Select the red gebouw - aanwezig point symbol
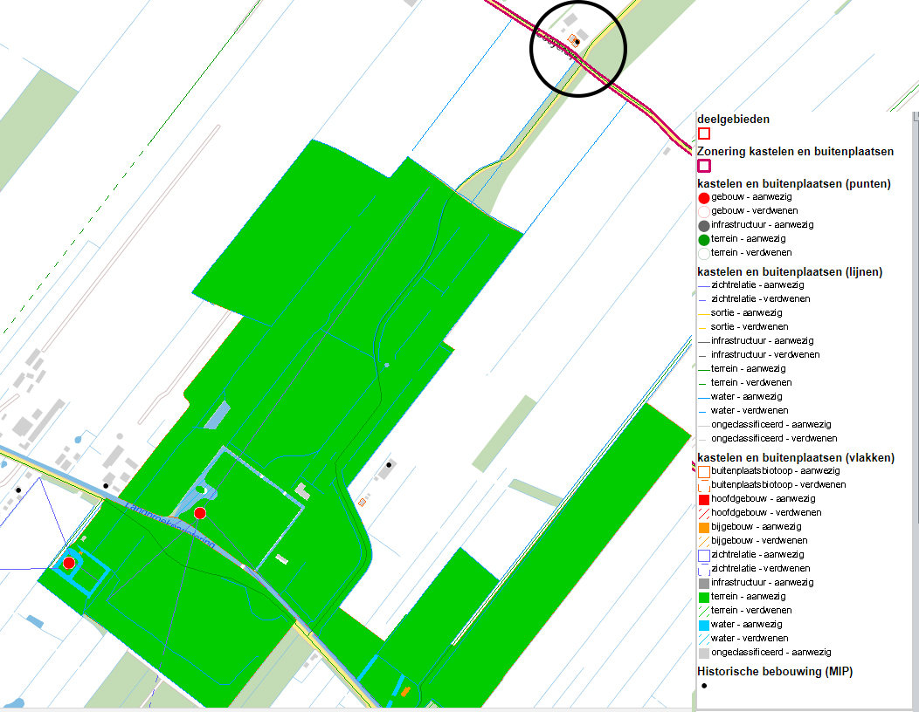The width and height of the screenshot is (919, 712). pyautogui.click(x=704, y=198)
